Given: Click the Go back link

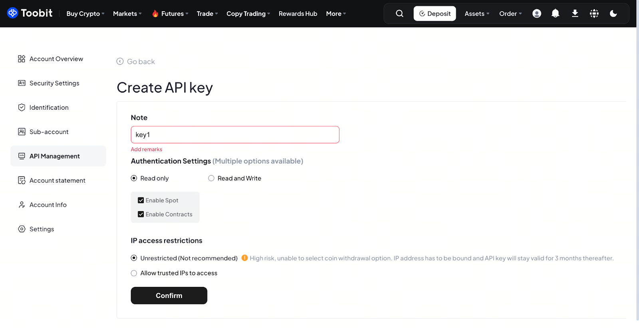Looking at the screenshot, I should 136,61.
